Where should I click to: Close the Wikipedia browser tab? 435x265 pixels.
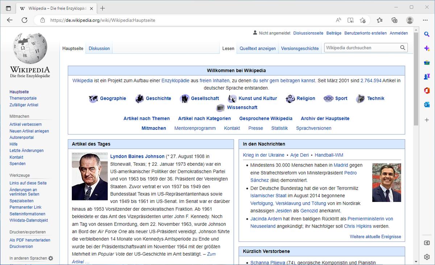pyautogui.click(x=91, y=8)
